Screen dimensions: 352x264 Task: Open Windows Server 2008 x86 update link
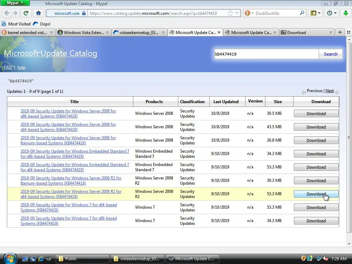(x=68, y=113)
